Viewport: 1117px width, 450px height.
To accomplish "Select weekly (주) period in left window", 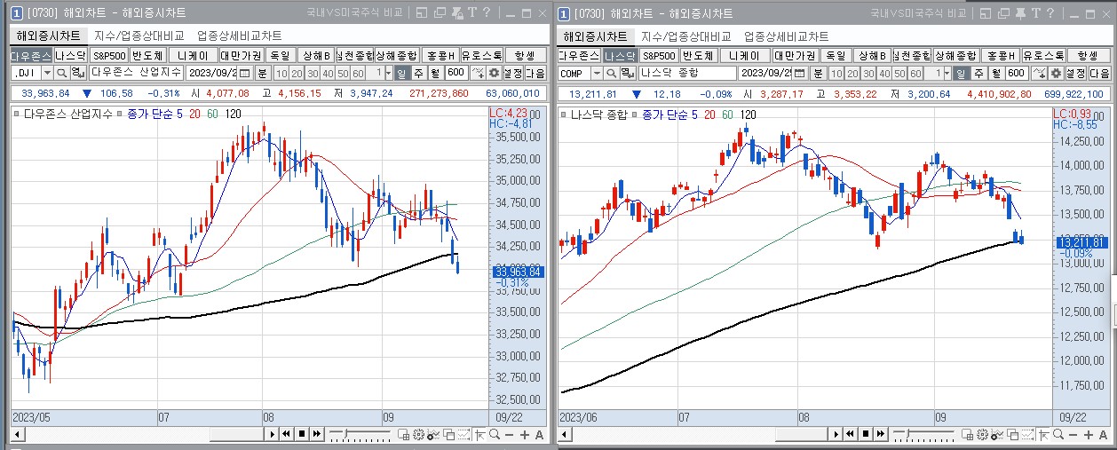I will pyautogui.click(x=417, y=73).
